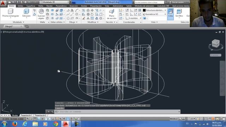
Task: Select the Line tool in Dibujo panel
Action: (x=72, y=14)
